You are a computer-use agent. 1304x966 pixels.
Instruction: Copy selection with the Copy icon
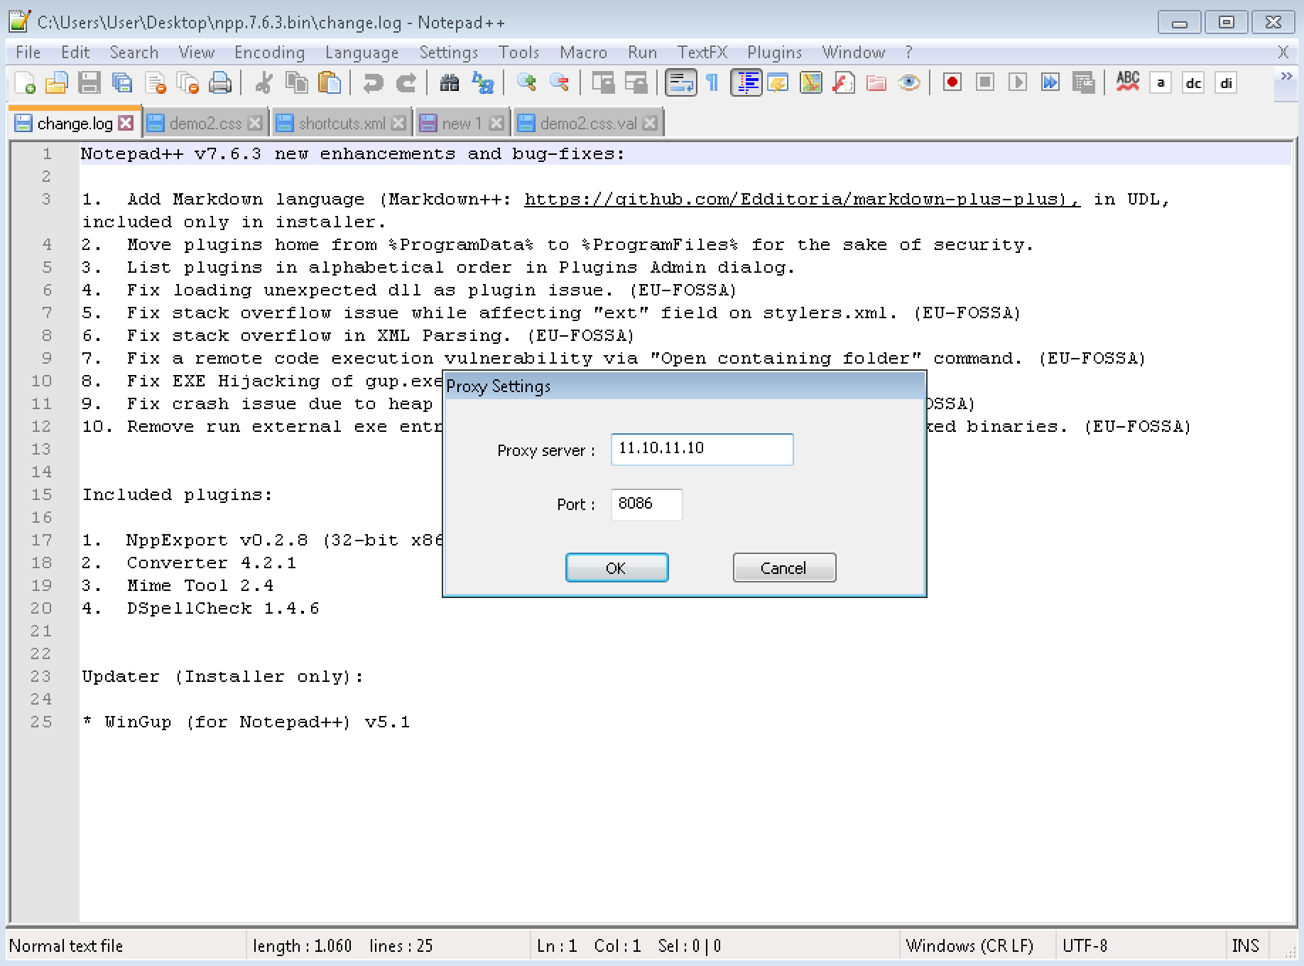(296, 83)
